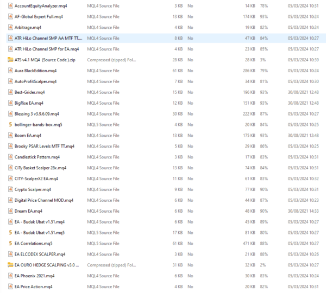Click the icon beside Aura BlackEdition.mq4

(x=10, y=71)
